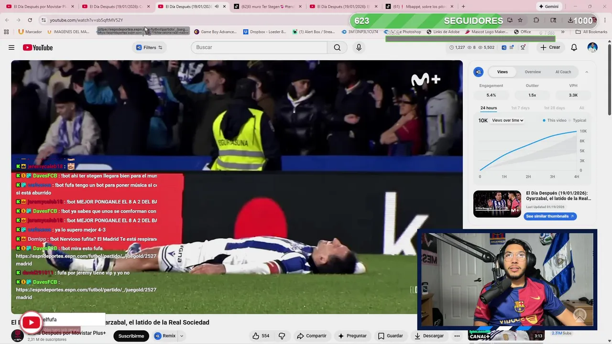This screenshot has width=612, height=344.
Task: Show overflow bookmarks chevron
Action: [x=563, y=32]
